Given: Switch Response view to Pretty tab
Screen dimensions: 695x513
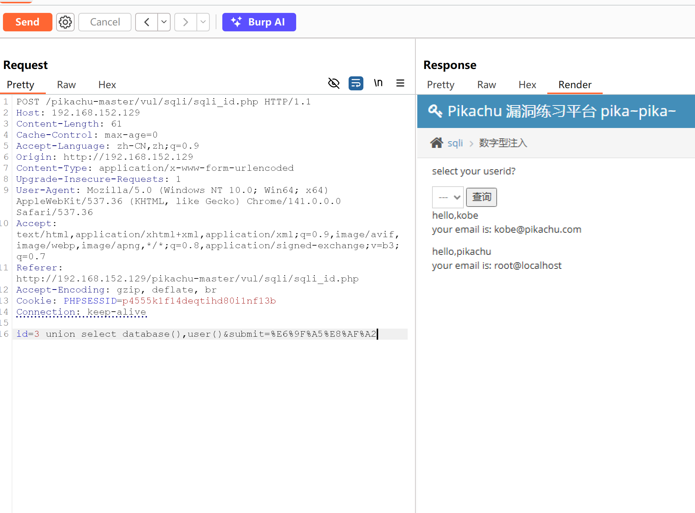Looking at the screenshot, I should click(441, 85).
